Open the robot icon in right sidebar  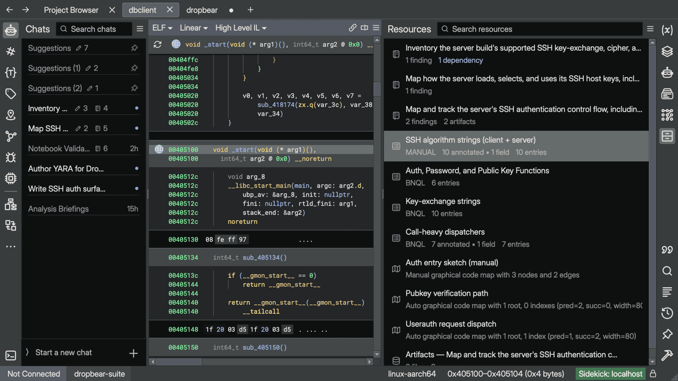667,72
